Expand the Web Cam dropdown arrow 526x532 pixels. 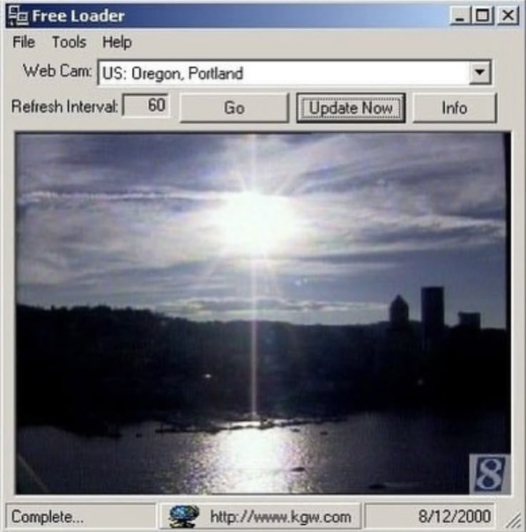pos(479,72)
